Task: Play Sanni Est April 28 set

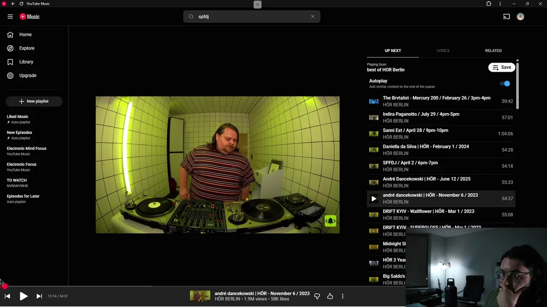Action: click(x=441, y=133)
